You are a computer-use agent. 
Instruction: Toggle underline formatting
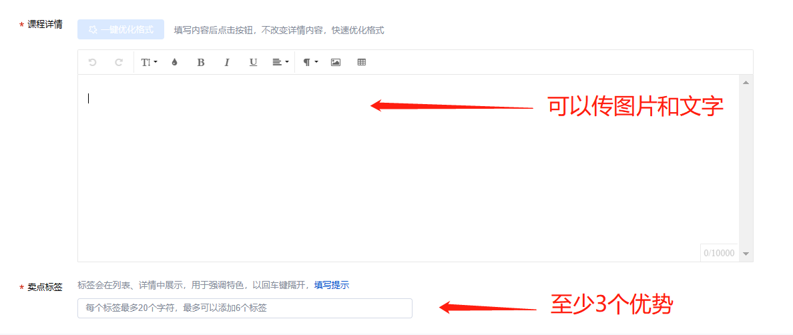coord(254,62)
